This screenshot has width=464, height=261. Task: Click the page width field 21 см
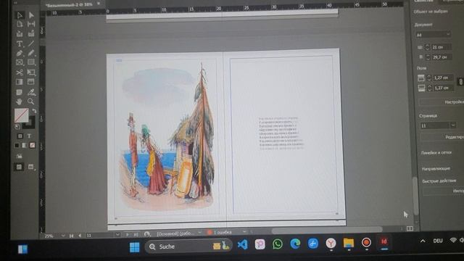(x=441, y=47)
